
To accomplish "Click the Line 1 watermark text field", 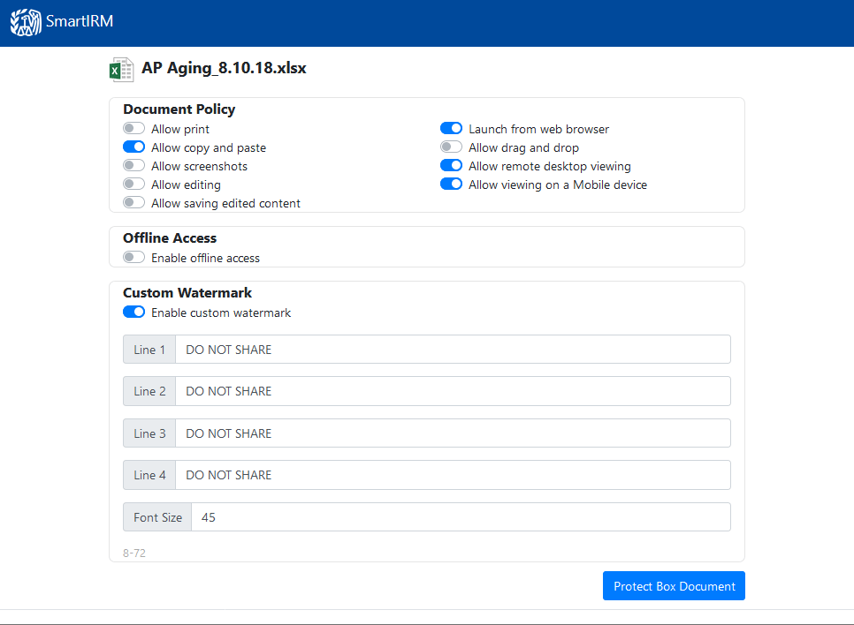I will [x=453, y=350].
